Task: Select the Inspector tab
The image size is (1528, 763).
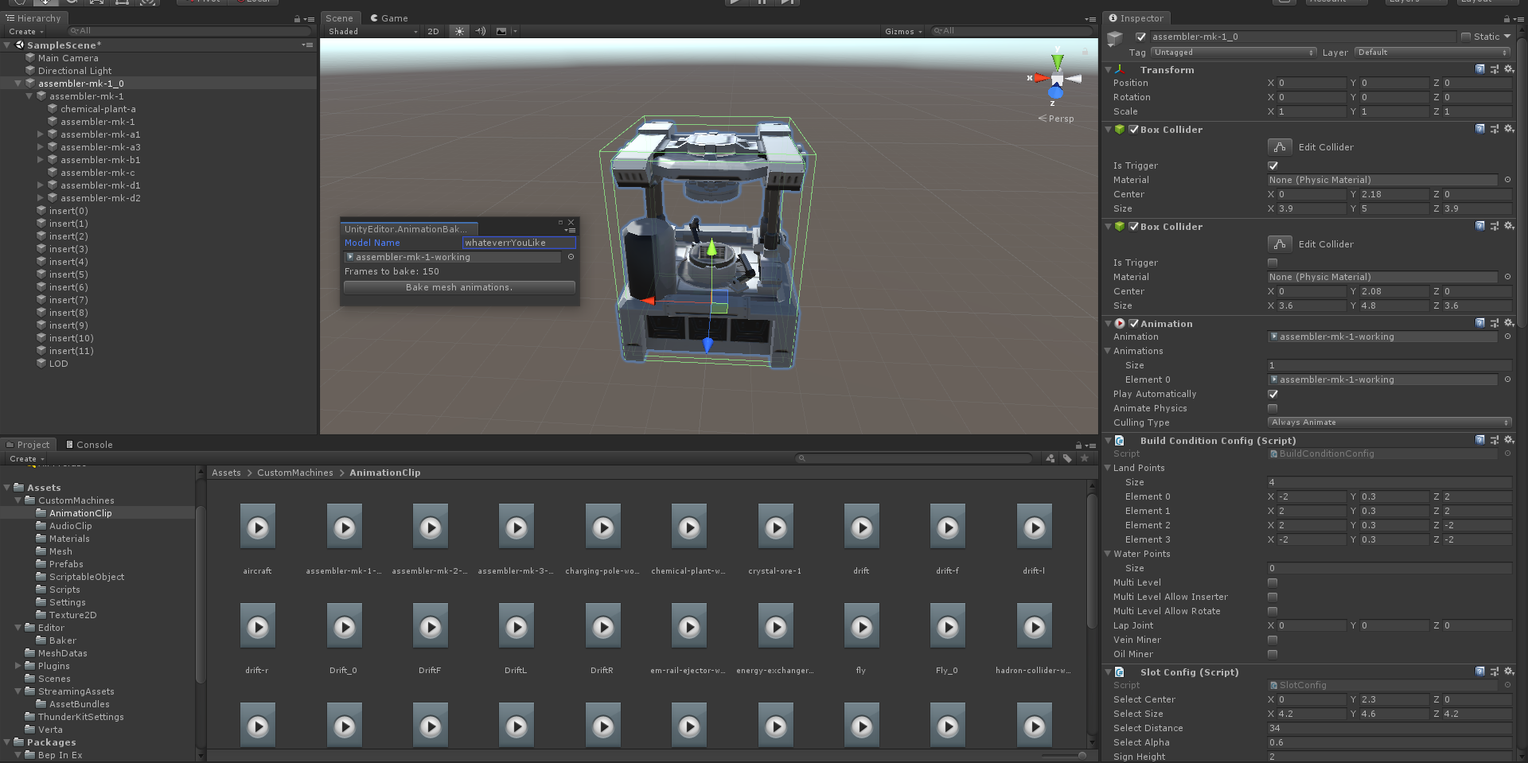Action: tap(1136, 18)
